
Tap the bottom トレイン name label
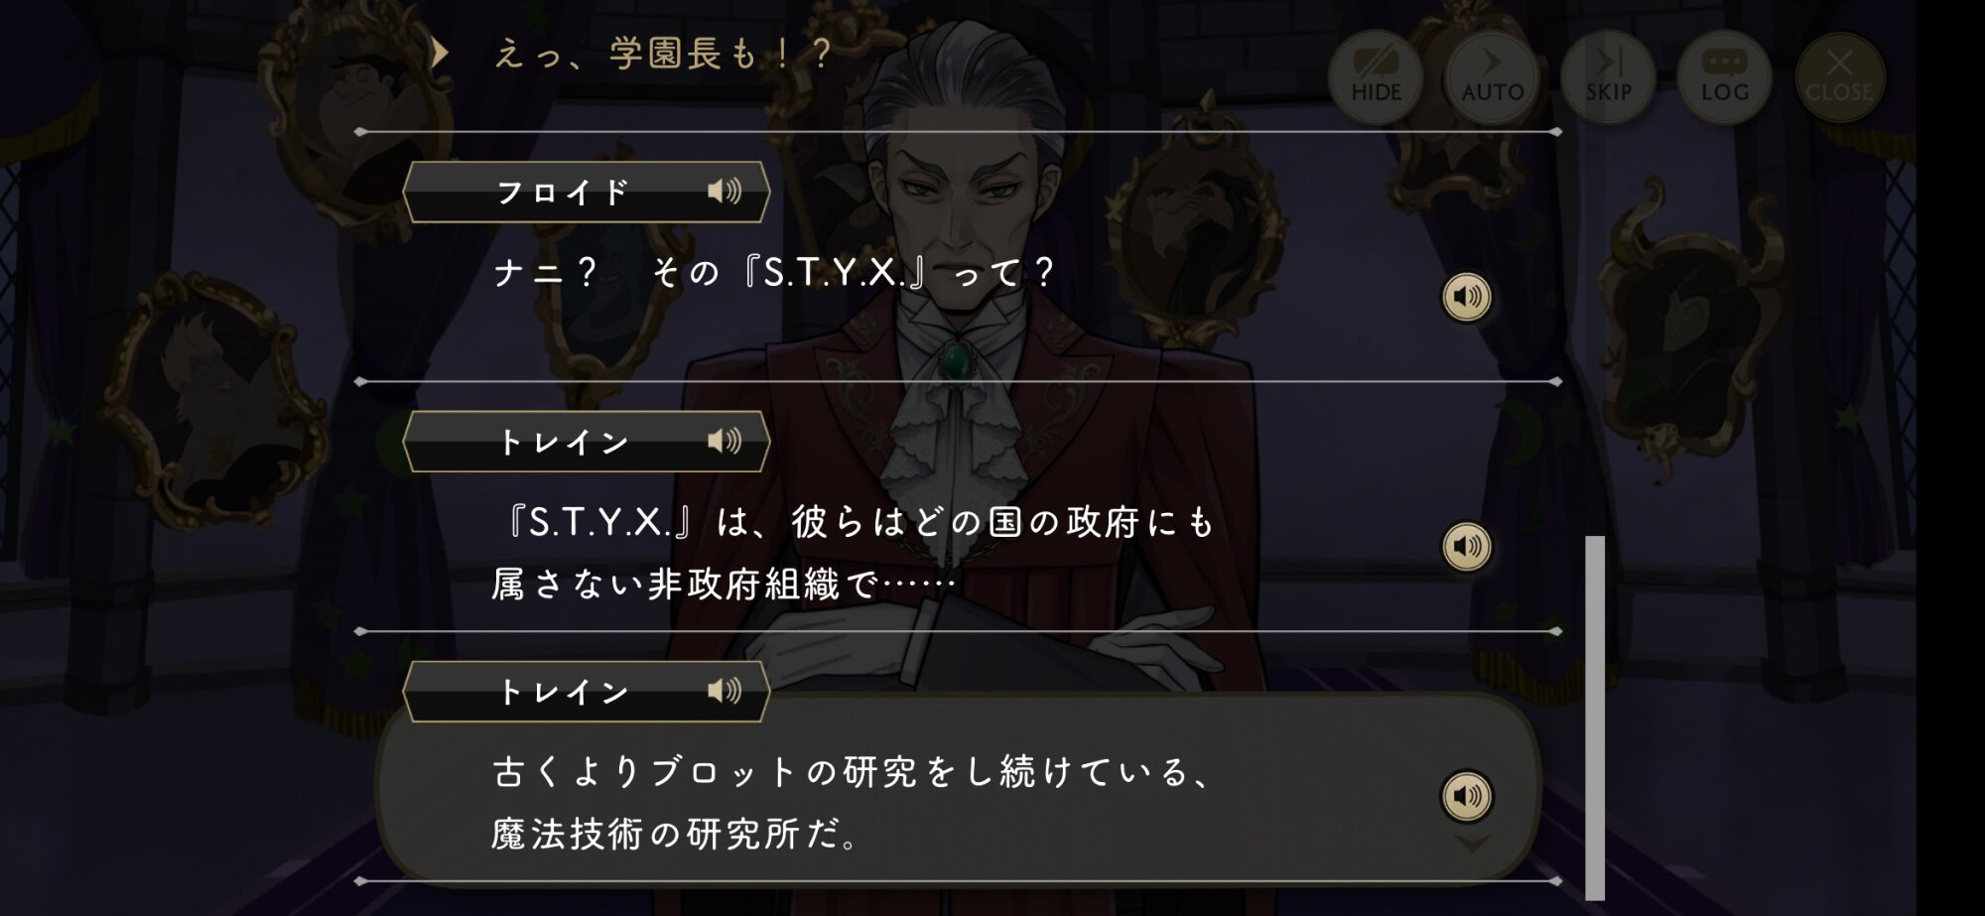[562, 692]
